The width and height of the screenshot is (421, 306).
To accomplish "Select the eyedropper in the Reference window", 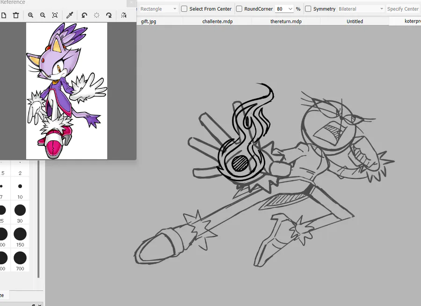I will click(x=70, y=15).
